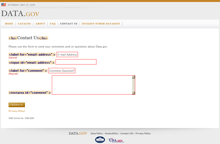Open Privacy Policy footer link

point(143,133)
